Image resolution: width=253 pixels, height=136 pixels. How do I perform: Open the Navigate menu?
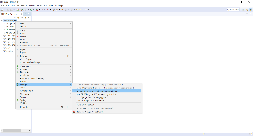pos(15,5)
